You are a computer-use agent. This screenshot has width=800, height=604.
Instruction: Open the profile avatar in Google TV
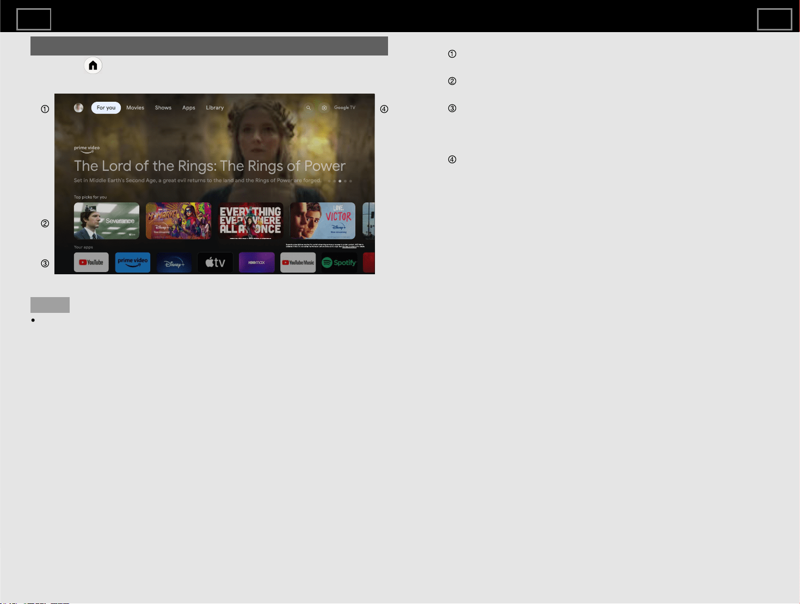[x=79, y=108]
